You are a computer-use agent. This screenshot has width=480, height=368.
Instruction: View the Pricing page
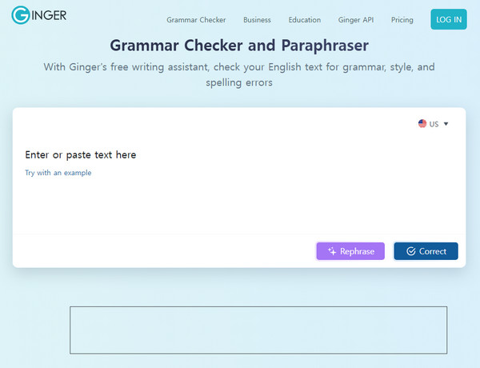402,20
